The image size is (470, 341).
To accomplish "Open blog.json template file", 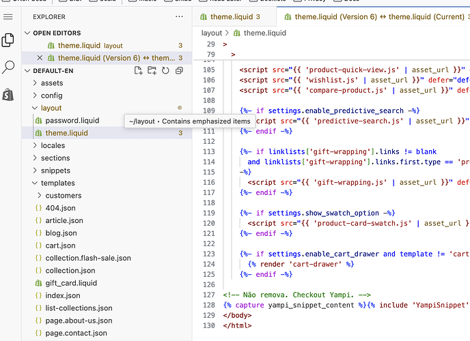I will coord(107,233).
